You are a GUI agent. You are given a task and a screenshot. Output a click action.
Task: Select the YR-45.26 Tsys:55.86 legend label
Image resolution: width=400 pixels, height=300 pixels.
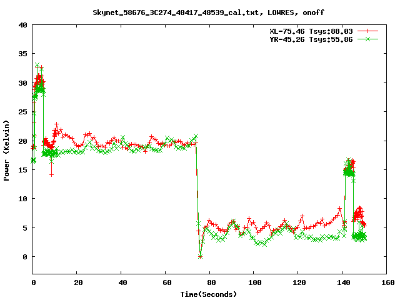tap(311, 39)
